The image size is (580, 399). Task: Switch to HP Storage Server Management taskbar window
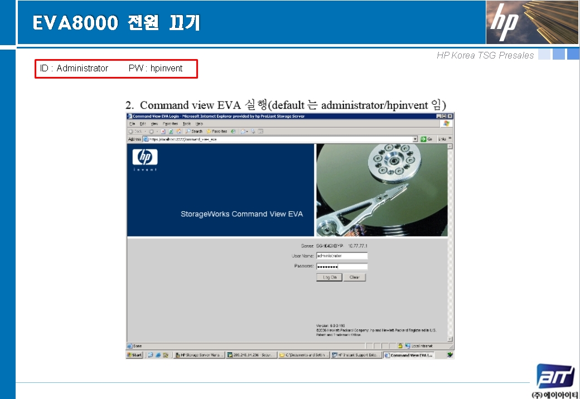click(200, 355)
